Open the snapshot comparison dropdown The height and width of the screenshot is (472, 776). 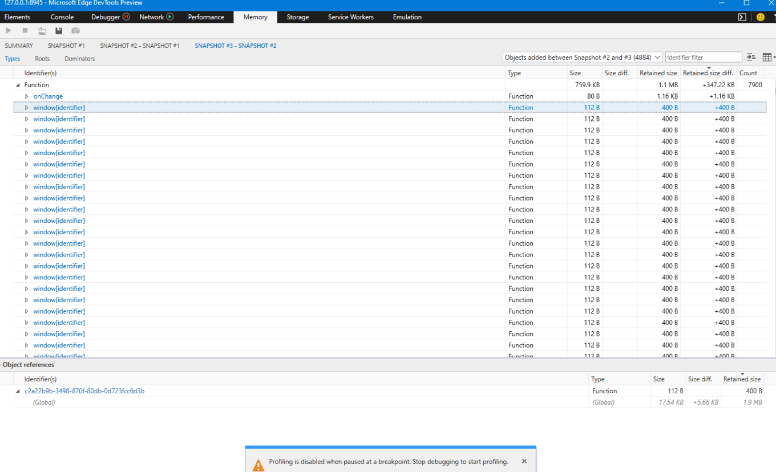coord(657,57)
